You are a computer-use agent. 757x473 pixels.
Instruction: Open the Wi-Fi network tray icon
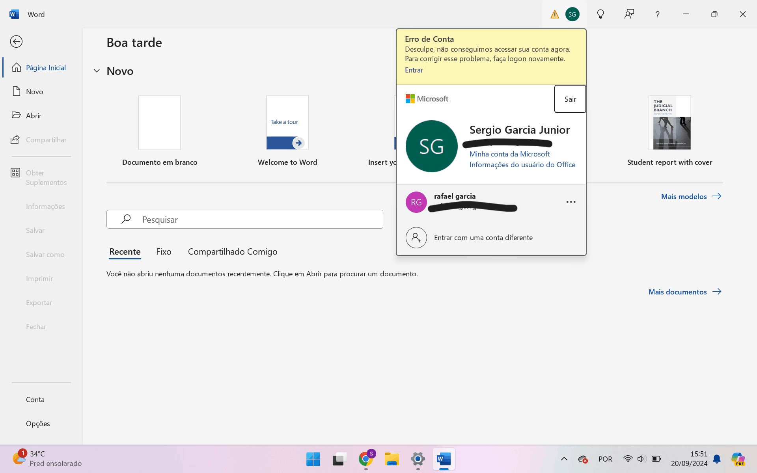pyautogui.click(x=628, y=459)
